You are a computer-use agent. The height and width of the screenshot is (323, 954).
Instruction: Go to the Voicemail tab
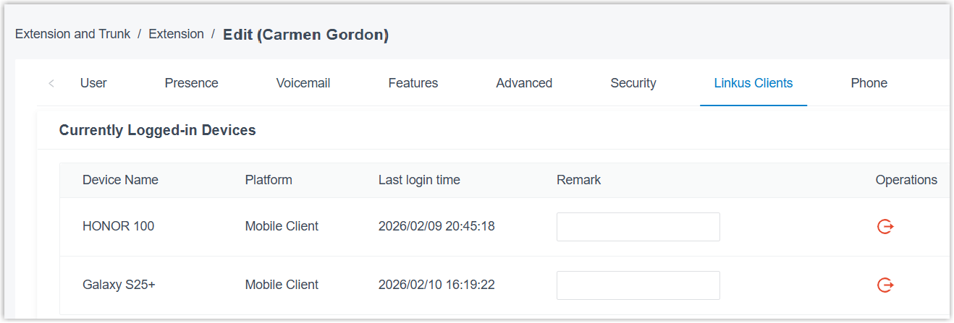(303, 83)
